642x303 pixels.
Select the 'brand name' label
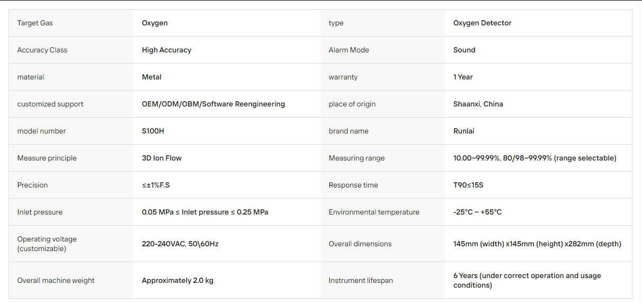click(x=348, y=131)
